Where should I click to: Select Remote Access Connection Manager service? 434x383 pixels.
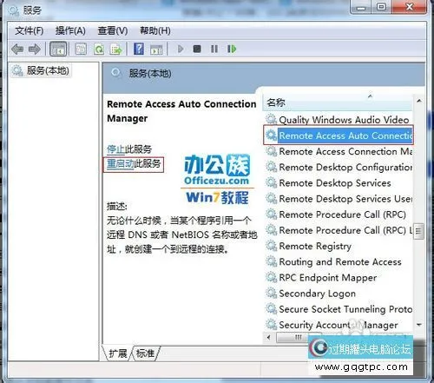[339, 151]
